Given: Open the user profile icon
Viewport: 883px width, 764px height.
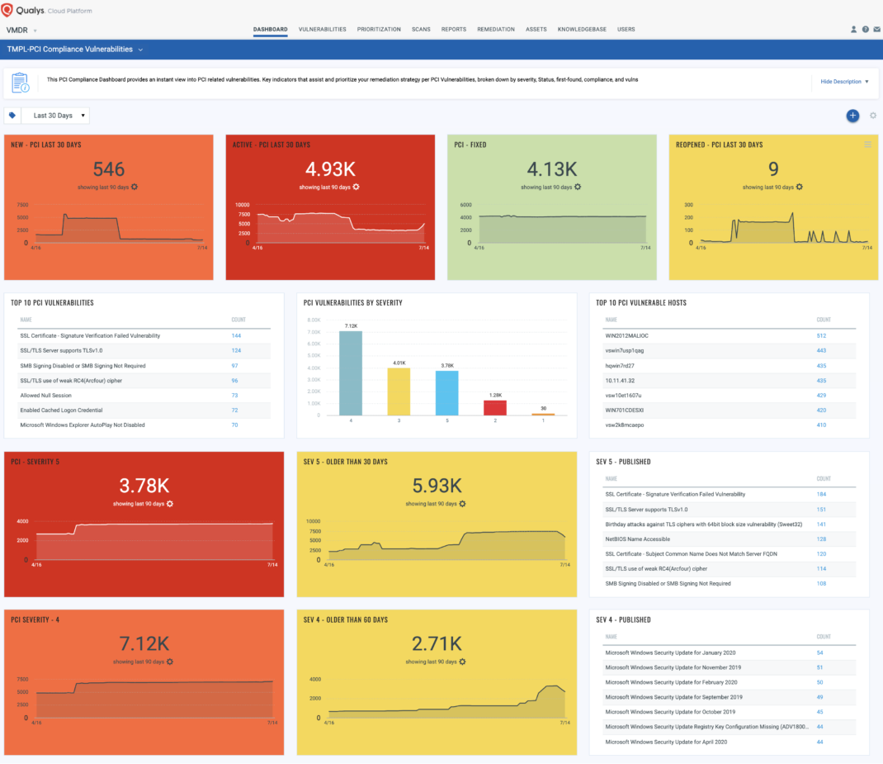Looking at the screenshot, I should tap(853, 29).
